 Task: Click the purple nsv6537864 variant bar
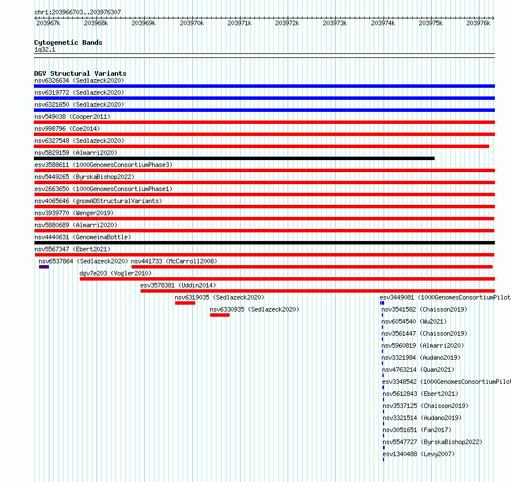(44, 267)
